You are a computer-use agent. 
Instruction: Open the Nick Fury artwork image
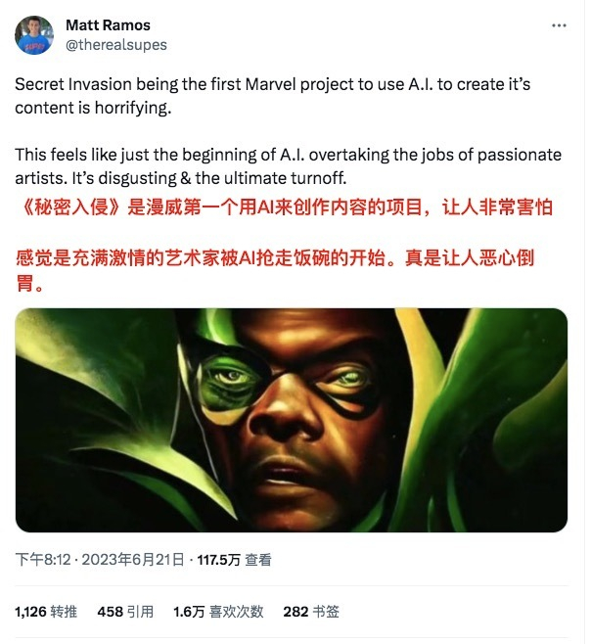[x=292, y=420]
